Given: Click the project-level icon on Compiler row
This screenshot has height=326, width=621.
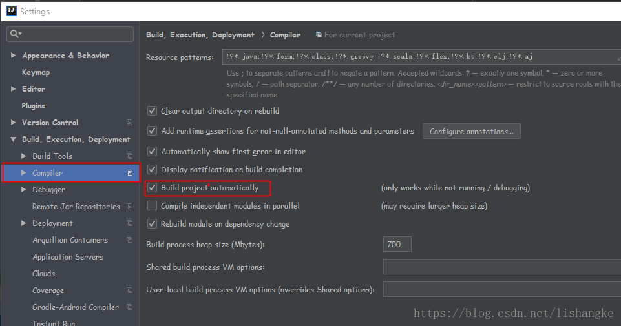Looking at the screenshot, I should (129, 173).
